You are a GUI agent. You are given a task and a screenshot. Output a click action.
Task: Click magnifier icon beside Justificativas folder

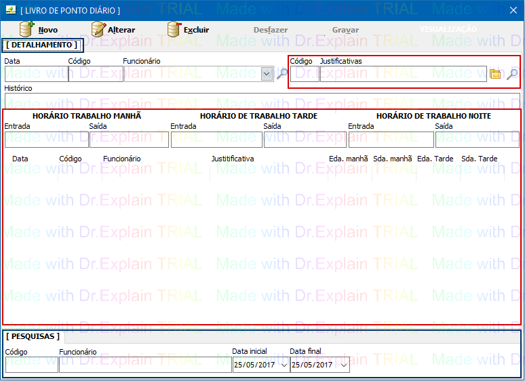(x=512, y=74)
